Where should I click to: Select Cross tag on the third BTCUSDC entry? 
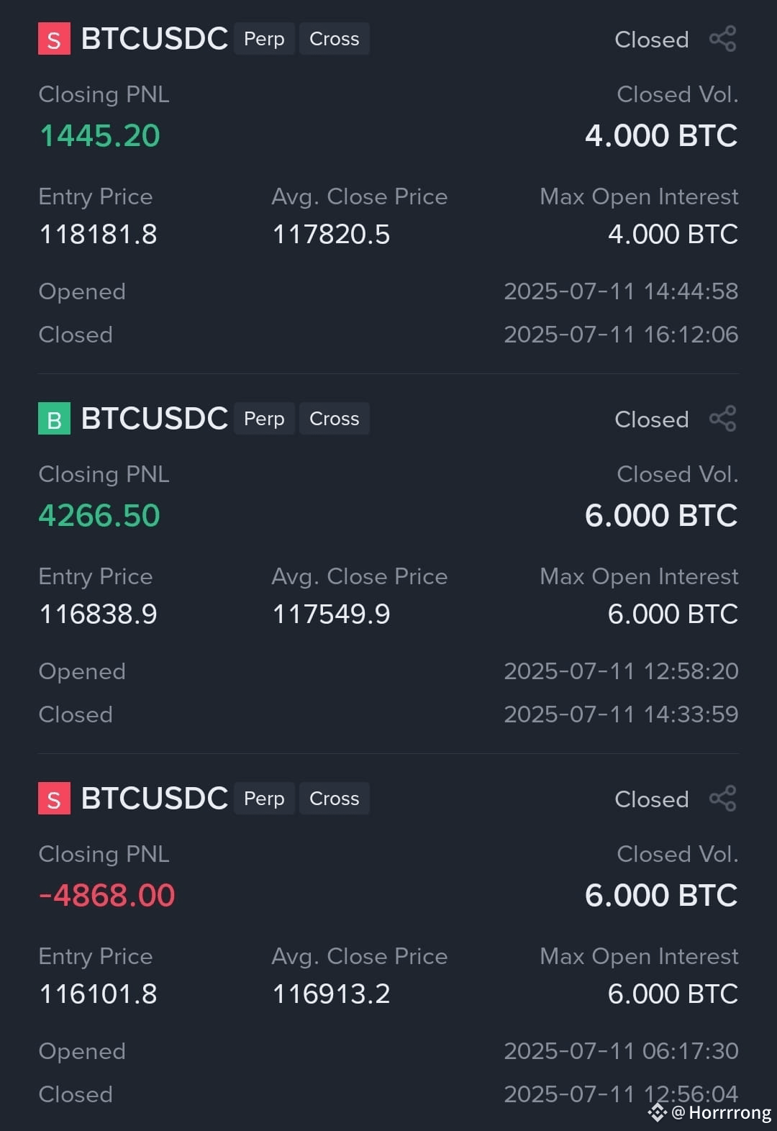[335, 799]
